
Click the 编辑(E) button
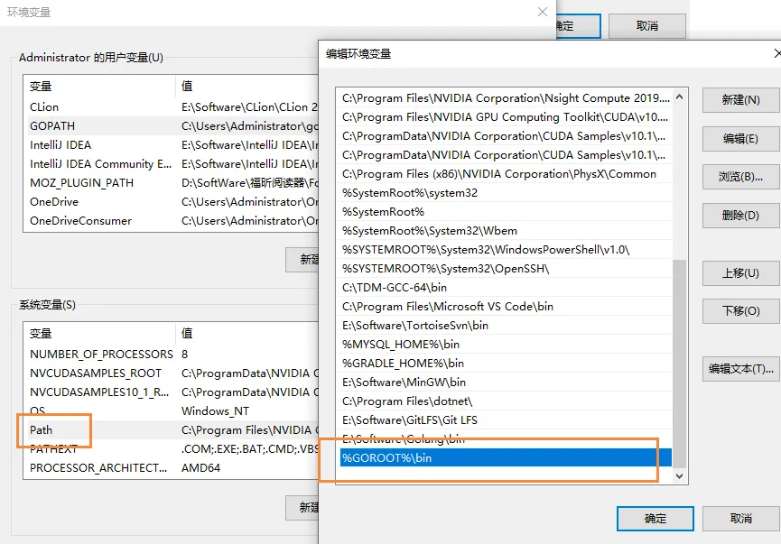coord(739,139)
